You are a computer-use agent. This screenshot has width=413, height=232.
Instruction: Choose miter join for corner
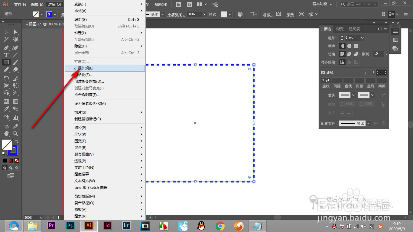coord(342,54)
